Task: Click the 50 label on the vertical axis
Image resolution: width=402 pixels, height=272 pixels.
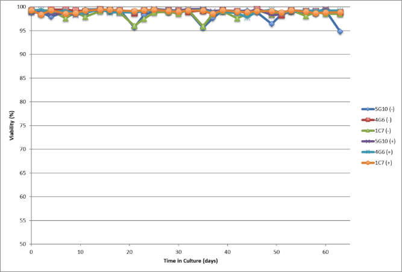Action: click(x=23, y=244)
